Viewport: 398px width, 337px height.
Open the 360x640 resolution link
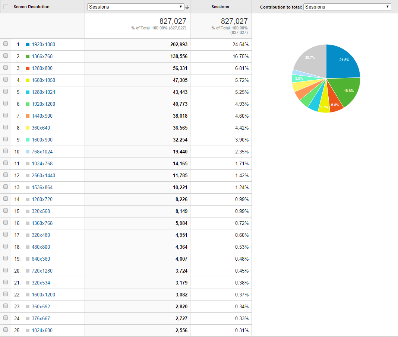(41, 128)
